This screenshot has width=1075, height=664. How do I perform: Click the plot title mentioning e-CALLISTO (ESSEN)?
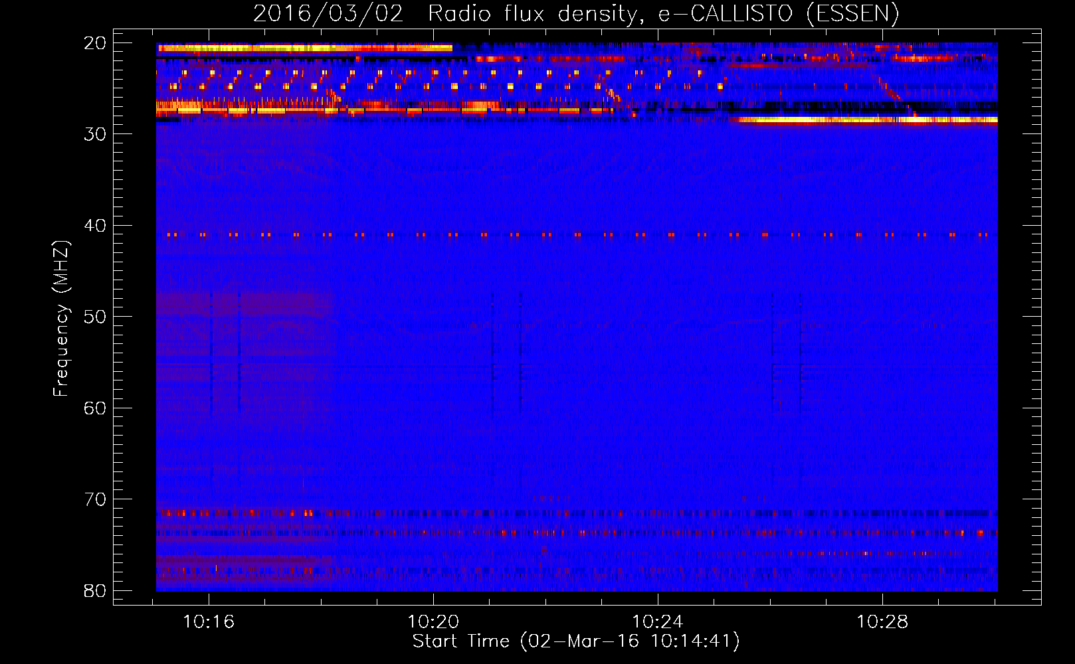pyautogui.click(x=576, y=13)
